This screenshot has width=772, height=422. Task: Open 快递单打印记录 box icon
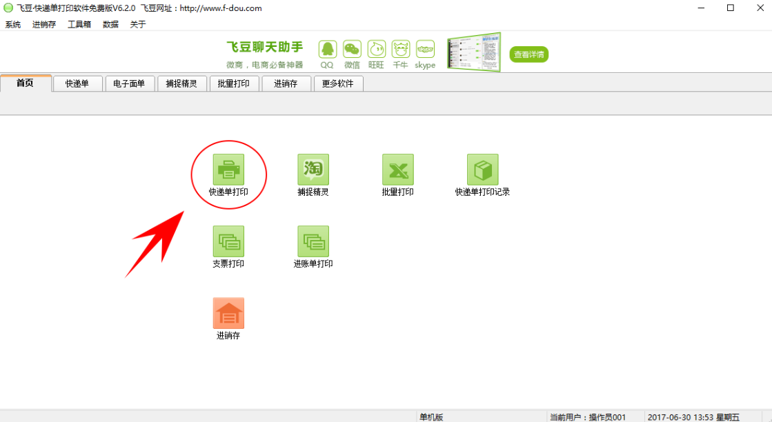(482, 170)
